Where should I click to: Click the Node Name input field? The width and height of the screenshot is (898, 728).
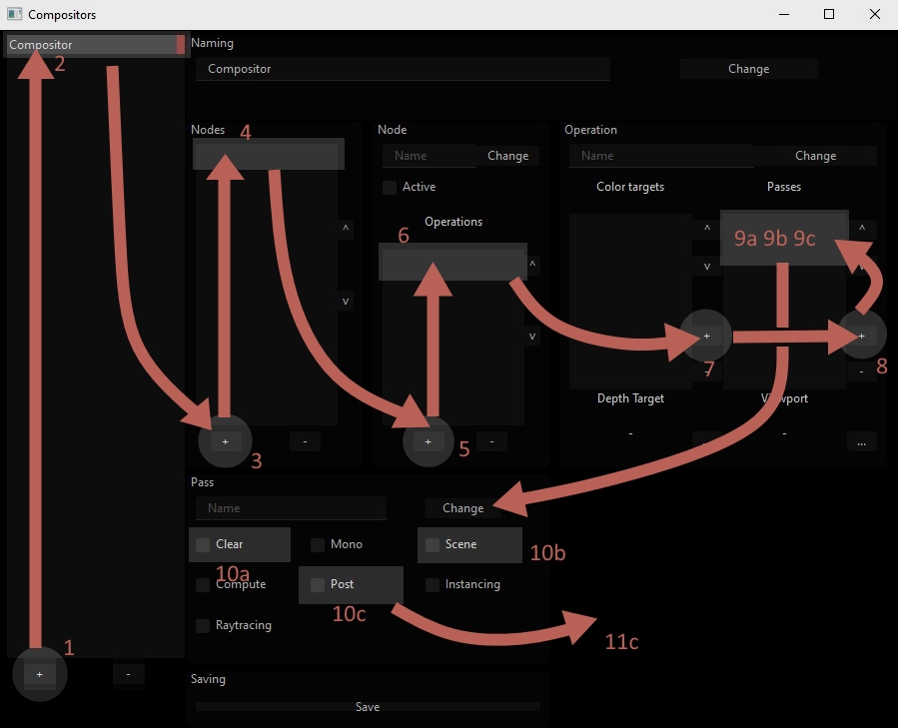429,156
